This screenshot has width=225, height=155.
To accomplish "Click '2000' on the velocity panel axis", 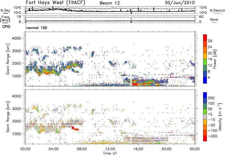I will [x=16, y=121].
